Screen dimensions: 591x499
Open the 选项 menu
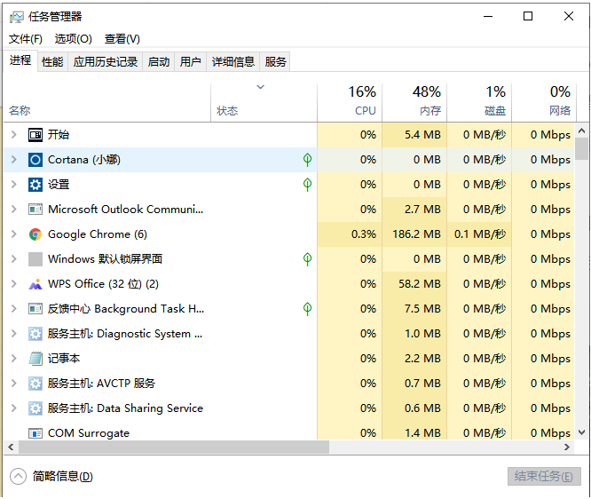(73, 39)
